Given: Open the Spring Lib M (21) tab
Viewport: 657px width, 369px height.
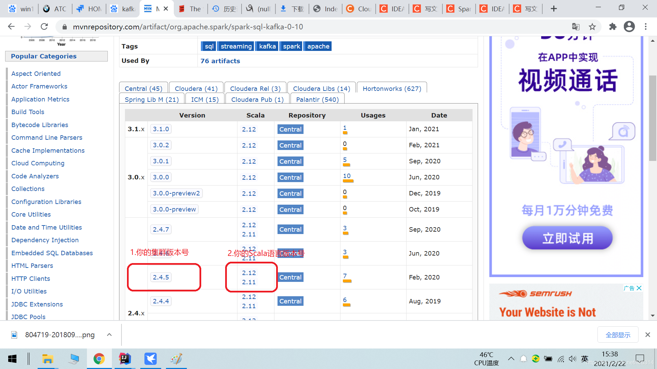Looking at the screenshot, I should [152, 99].
